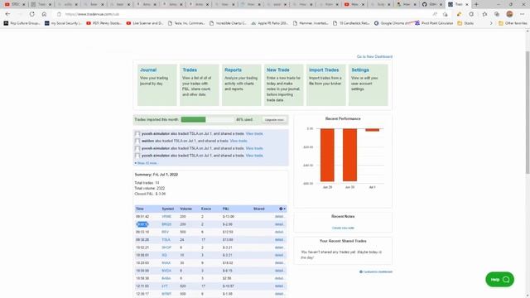The width and height of the screenshot is (530, 298).
Task: Open the green Help chat button
Action: (x=499, y=280)
